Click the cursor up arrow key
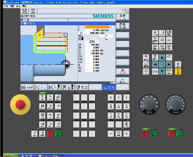This screenshot has width=193, height=157. pos(162,57)
